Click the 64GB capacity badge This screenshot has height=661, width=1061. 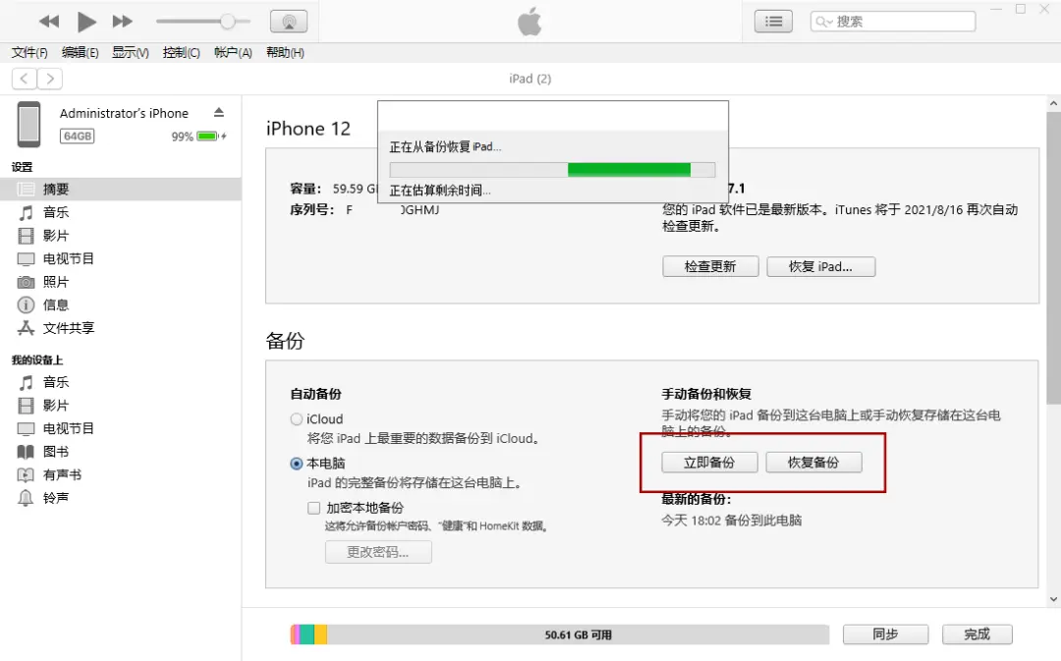tap(78, 136)
